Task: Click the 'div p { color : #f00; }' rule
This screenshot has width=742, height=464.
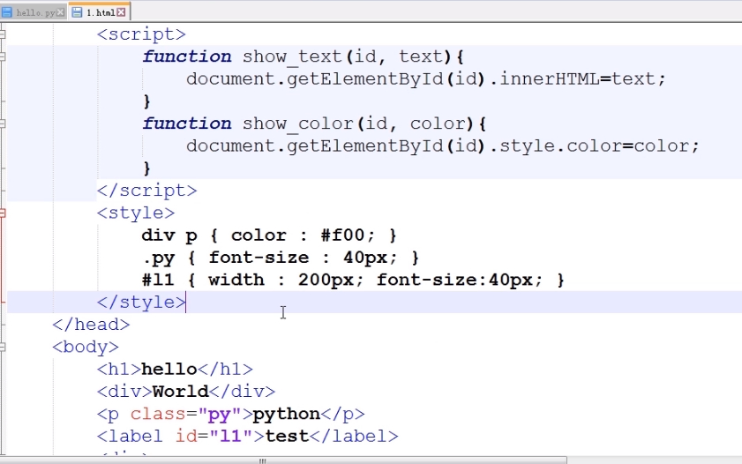Action: (269, 235)
